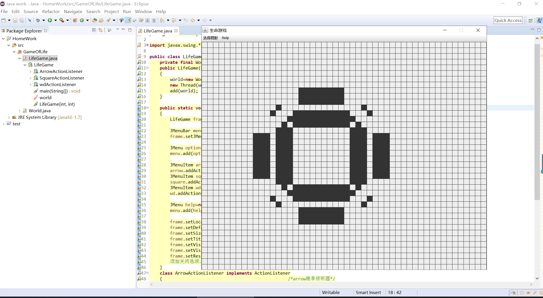The height and width of the screenshot is (298, 543).
Task: Open the Navigate menu
Action: (x=73, y=12)
